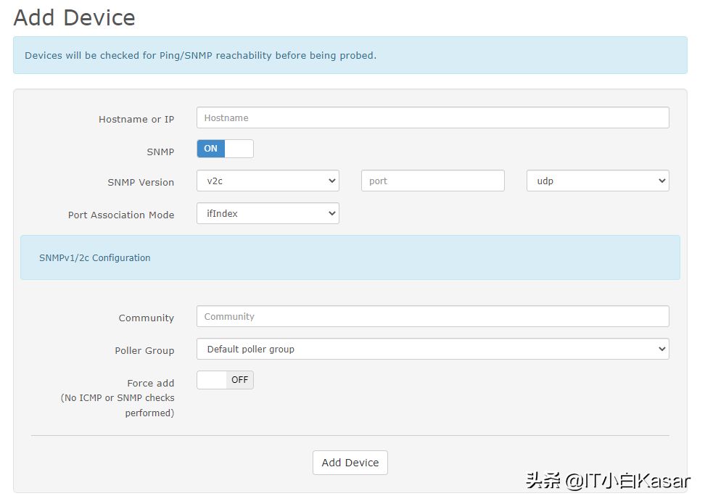Click the 'Community' field label

146,318
